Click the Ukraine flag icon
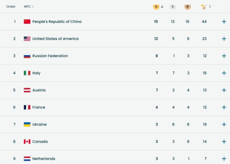Screen dimensions: 230x164 (27, 125)
